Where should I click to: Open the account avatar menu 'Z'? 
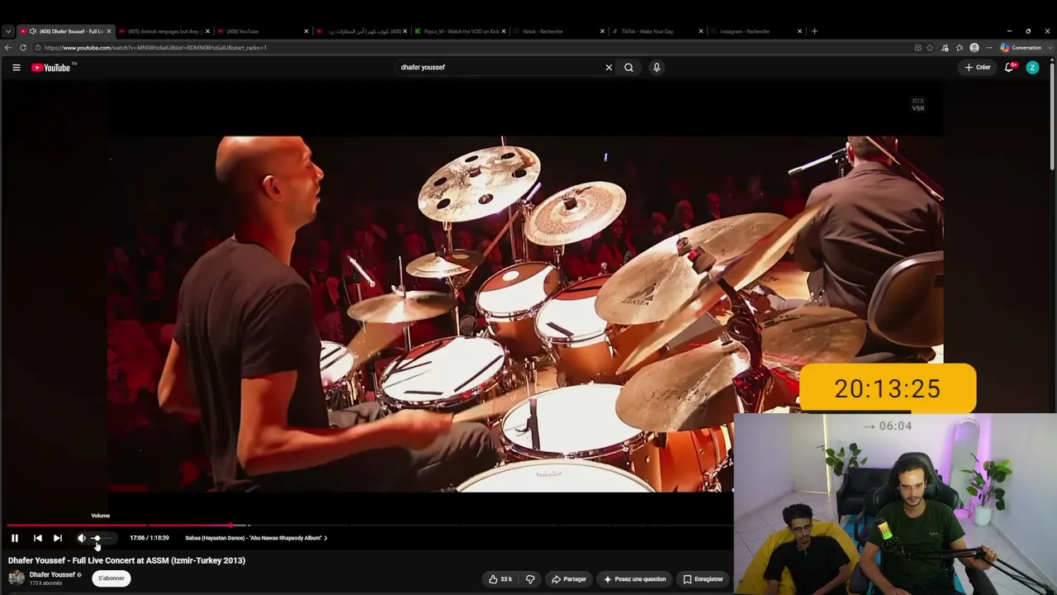1032,68
